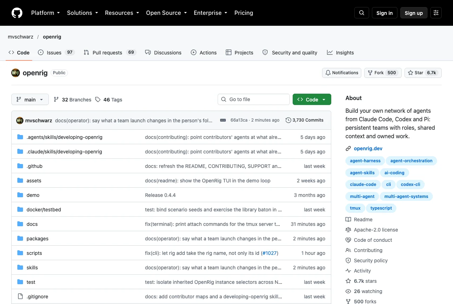Click the link icon beside openrig.dev
The height and width of the screenshot is (304, 453).
click(x=348, y=149)
